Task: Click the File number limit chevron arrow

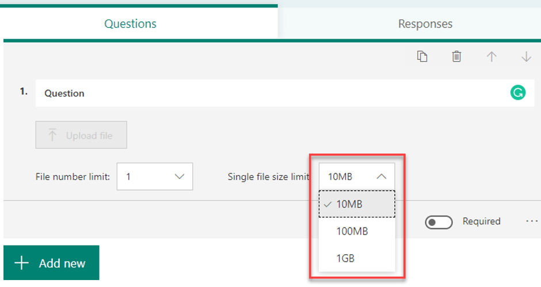Action: click(x=179, y=176)
